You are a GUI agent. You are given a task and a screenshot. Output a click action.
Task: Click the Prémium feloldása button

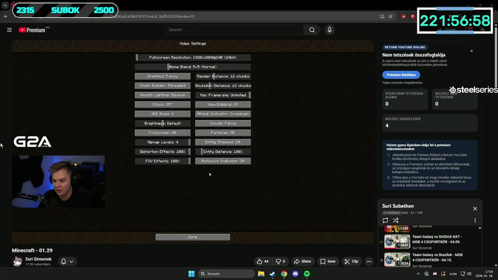point(401,75)
